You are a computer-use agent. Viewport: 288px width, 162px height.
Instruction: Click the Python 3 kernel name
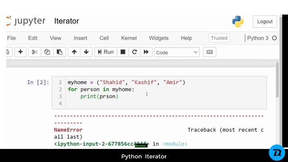tap(258, 38)
